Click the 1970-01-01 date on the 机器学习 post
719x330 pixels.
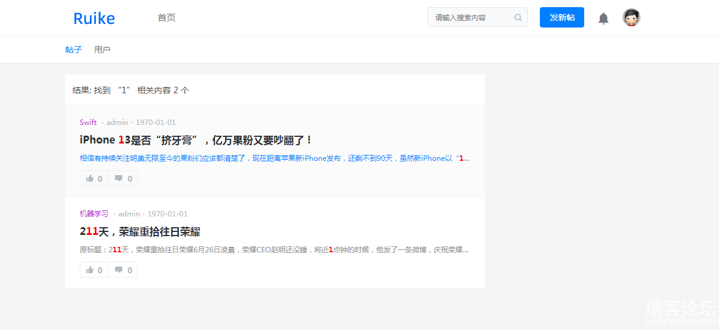pos(168,214)
